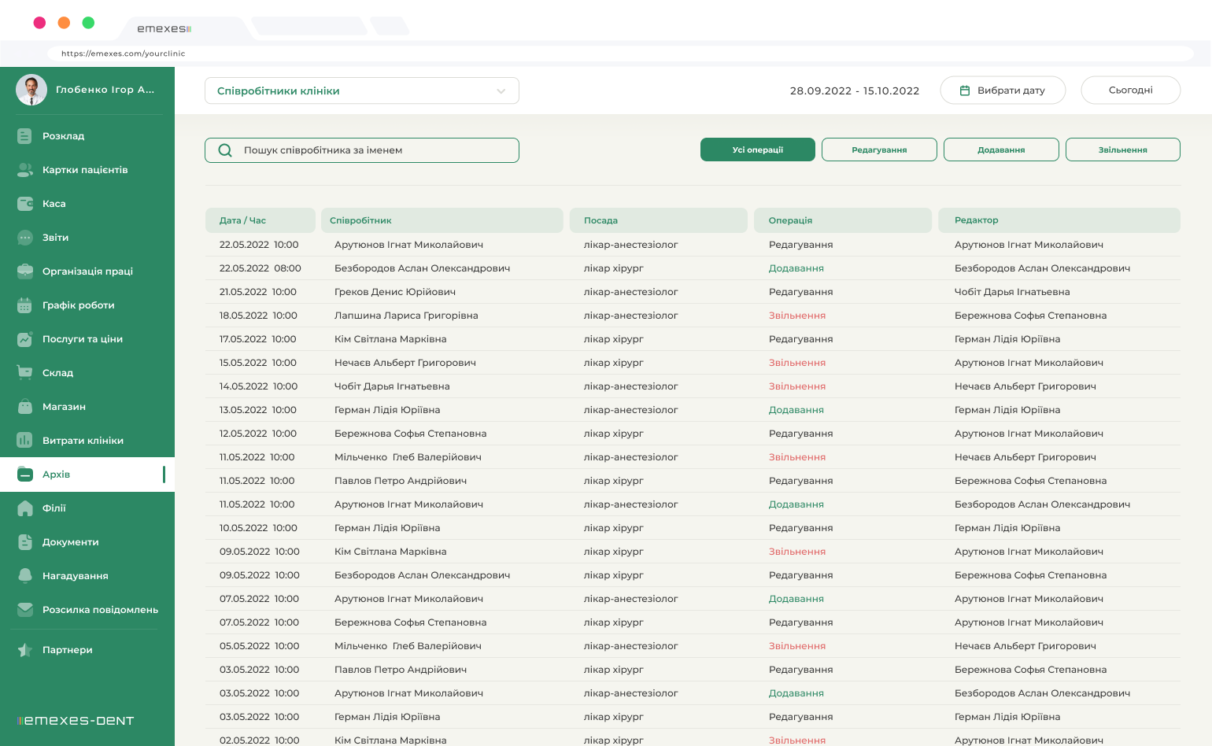1212x746 pixels.
Task: Click the browser URL address bar
Action: pos(620,54)
